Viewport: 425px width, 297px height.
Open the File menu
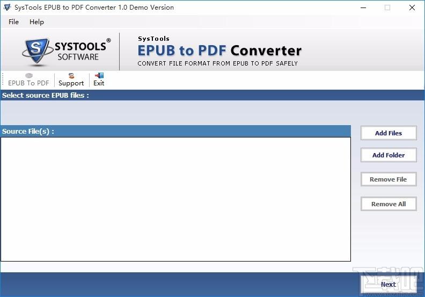[x=13, y=21]
